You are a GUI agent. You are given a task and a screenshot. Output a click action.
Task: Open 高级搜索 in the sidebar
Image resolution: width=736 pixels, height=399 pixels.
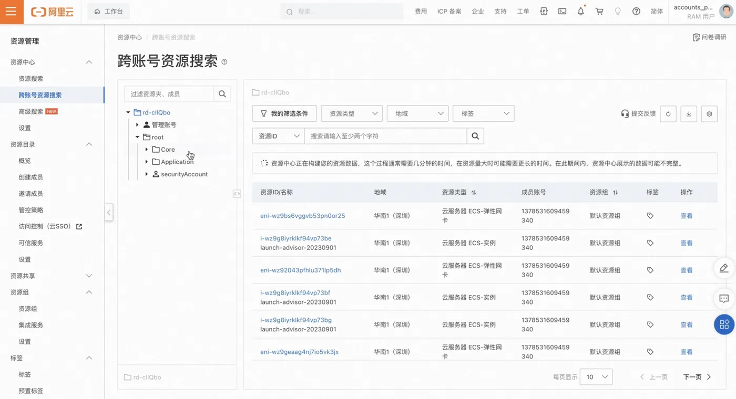[x=31, y=111]
